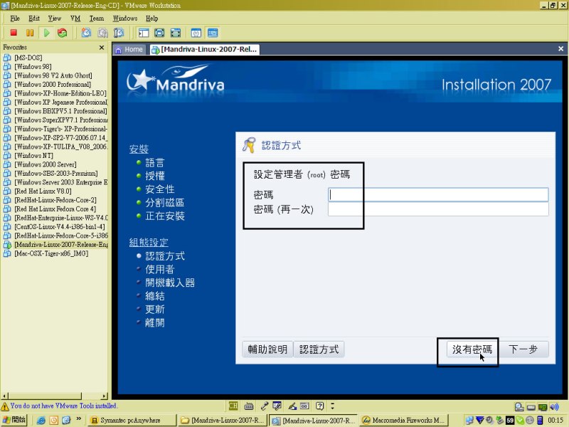Click the Mandriva installer key icon

pyautogui.click(x=250, y=145)
